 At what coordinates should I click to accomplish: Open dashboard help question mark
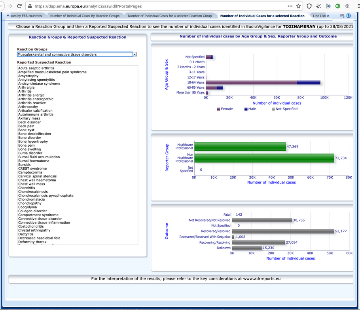pos(348,16)
